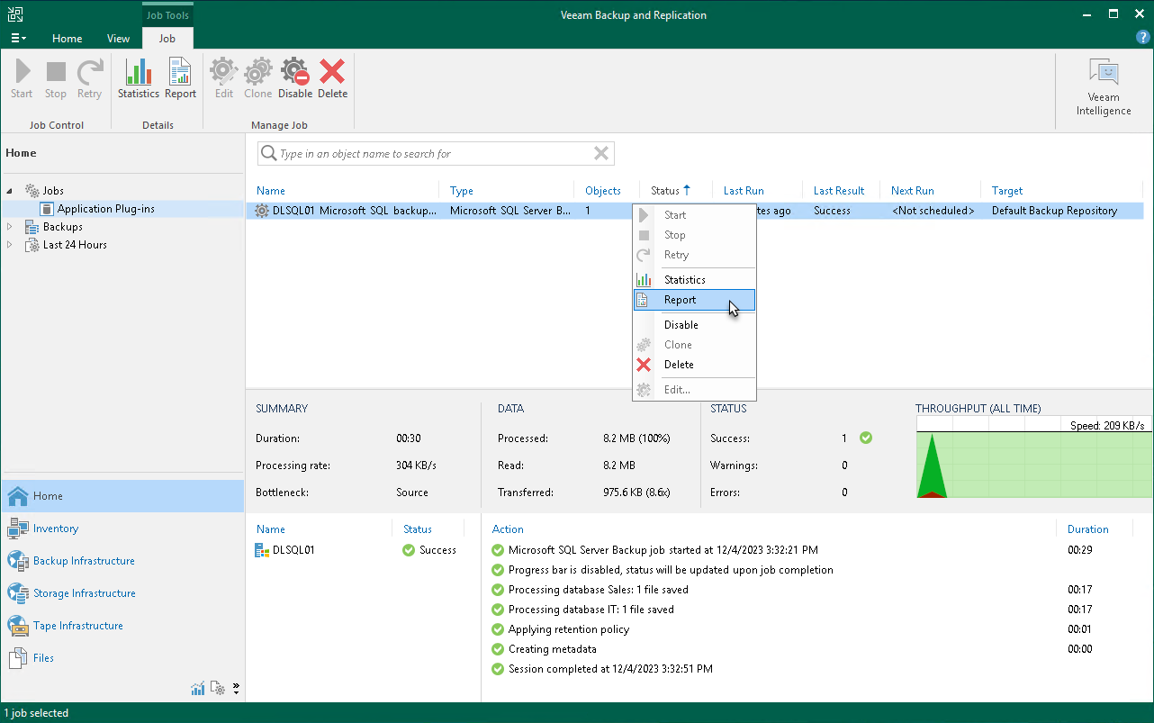Image resolution: width=1154 pixels, height=723 pixels.
Task: Click the '1 job selected' status bar text
Action: [36, 713]
